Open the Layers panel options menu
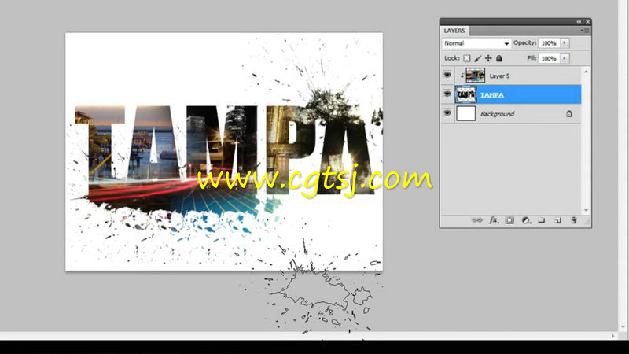This screenshot has width=629, height=354. (584, 31)
